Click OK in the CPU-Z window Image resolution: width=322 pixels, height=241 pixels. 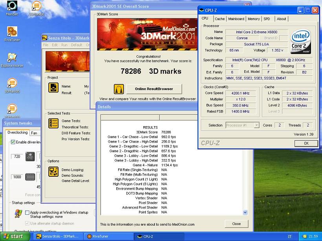click(306, 143)
